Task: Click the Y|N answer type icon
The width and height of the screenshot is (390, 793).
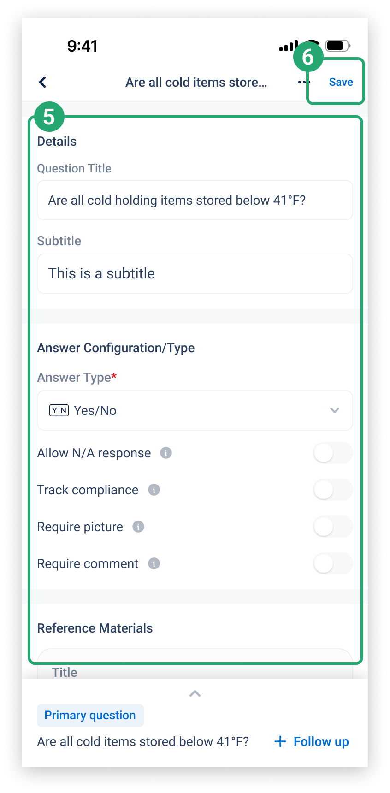Action: point(59,410)
